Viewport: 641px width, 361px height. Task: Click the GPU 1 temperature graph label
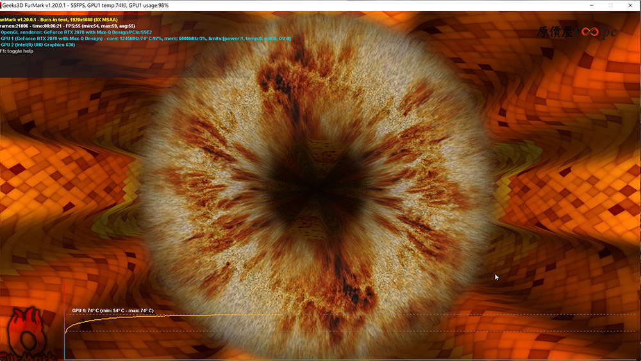click(113, 310)
